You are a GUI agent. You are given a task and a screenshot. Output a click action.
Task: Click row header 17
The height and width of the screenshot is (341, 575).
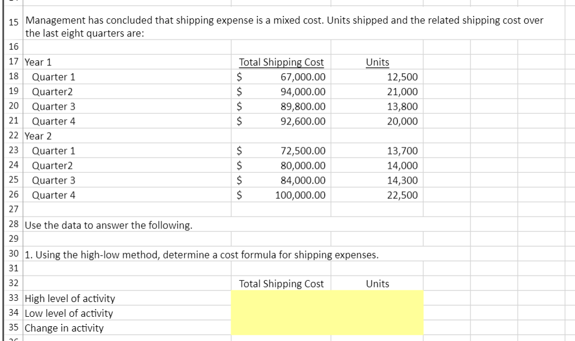tap(13, 62)
